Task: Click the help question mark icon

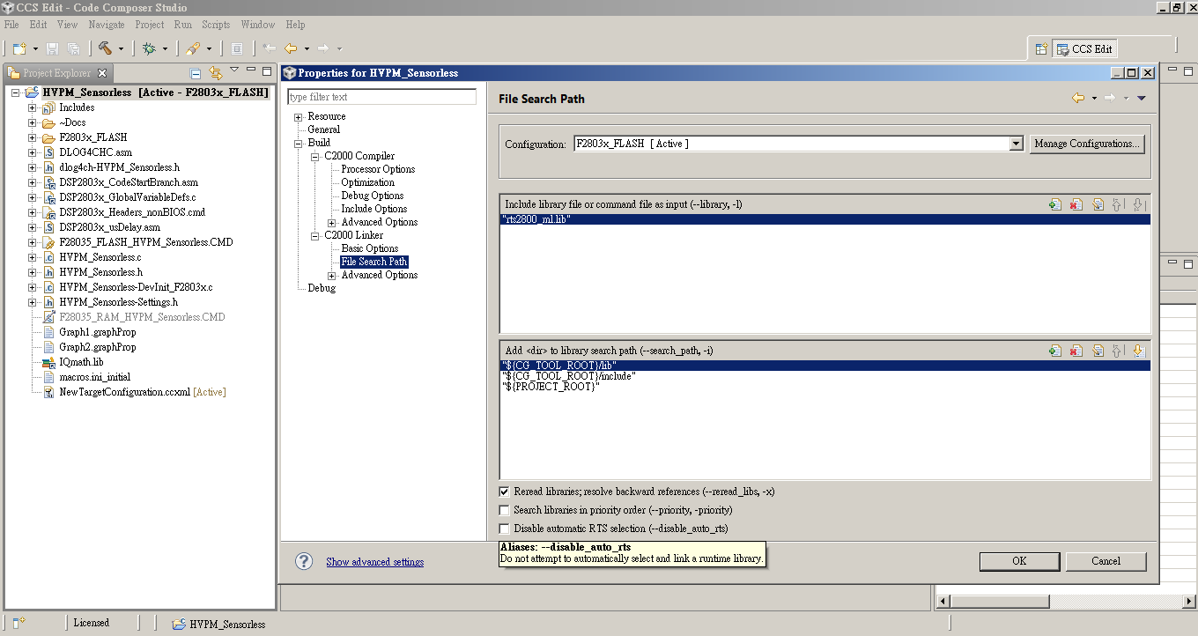Action: [x=304, y=561]
